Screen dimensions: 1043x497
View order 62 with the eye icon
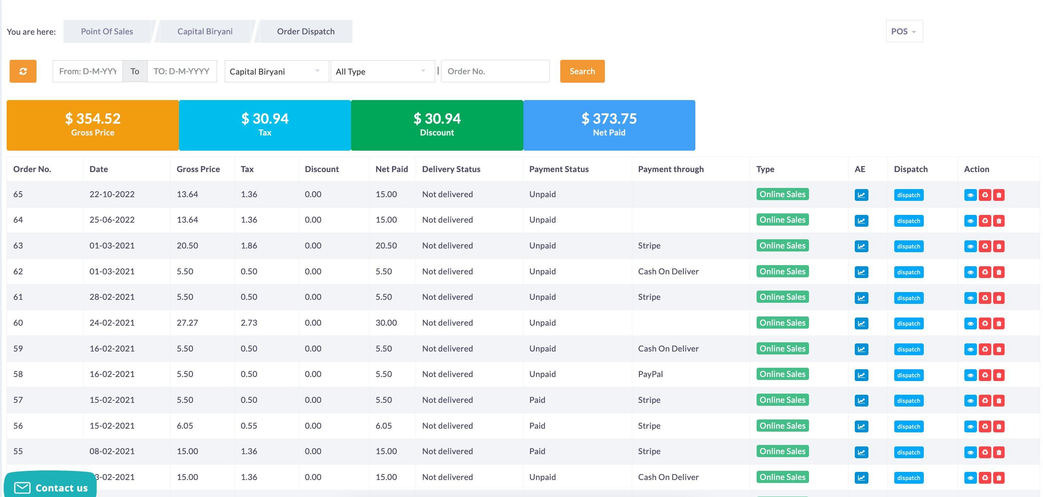pos(970,272)
